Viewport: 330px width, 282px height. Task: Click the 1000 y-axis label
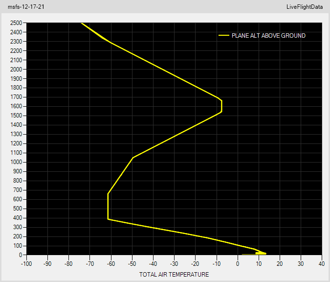[x=16, y=162]
